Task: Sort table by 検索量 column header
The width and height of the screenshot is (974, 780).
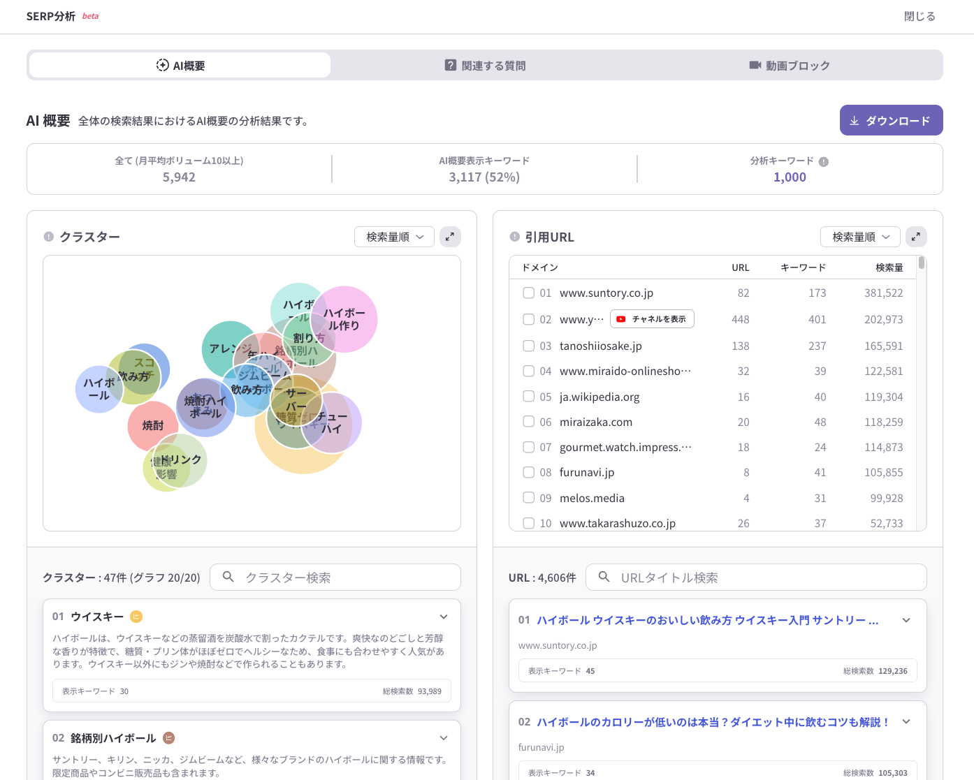Action: 889,267
